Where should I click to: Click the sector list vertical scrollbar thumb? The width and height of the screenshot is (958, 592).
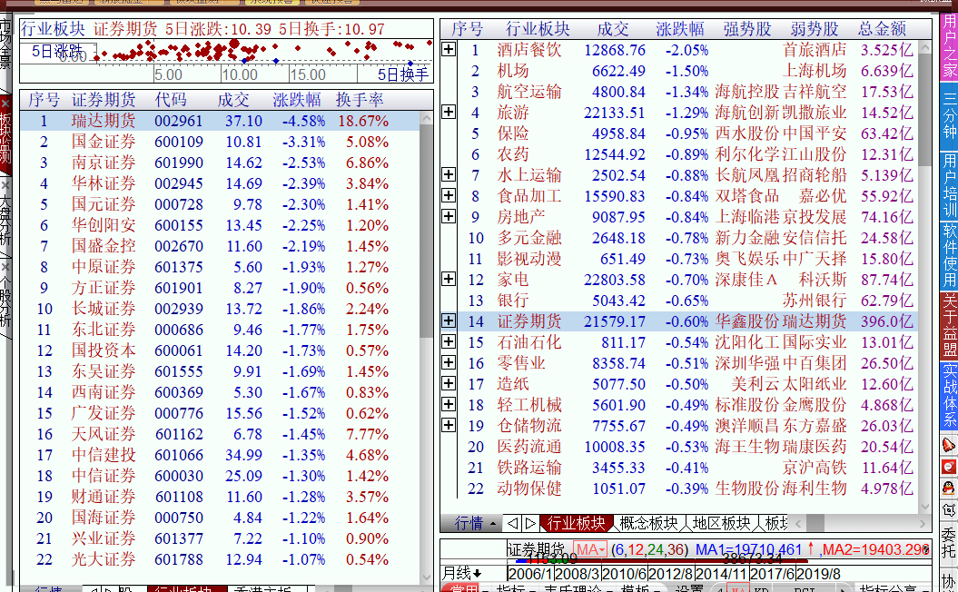pos(925,109)
